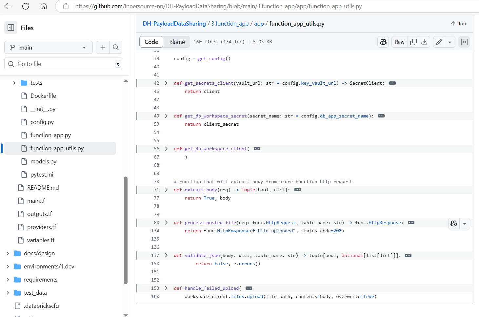Open the symbols panel icon

pos(464,42)
